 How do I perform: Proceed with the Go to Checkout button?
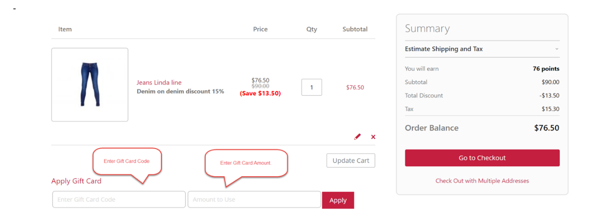[x=482, y=158]
